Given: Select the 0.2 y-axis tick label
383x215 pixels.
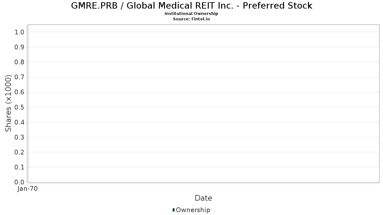Looking at the screenshot, I should pos(19,152).
